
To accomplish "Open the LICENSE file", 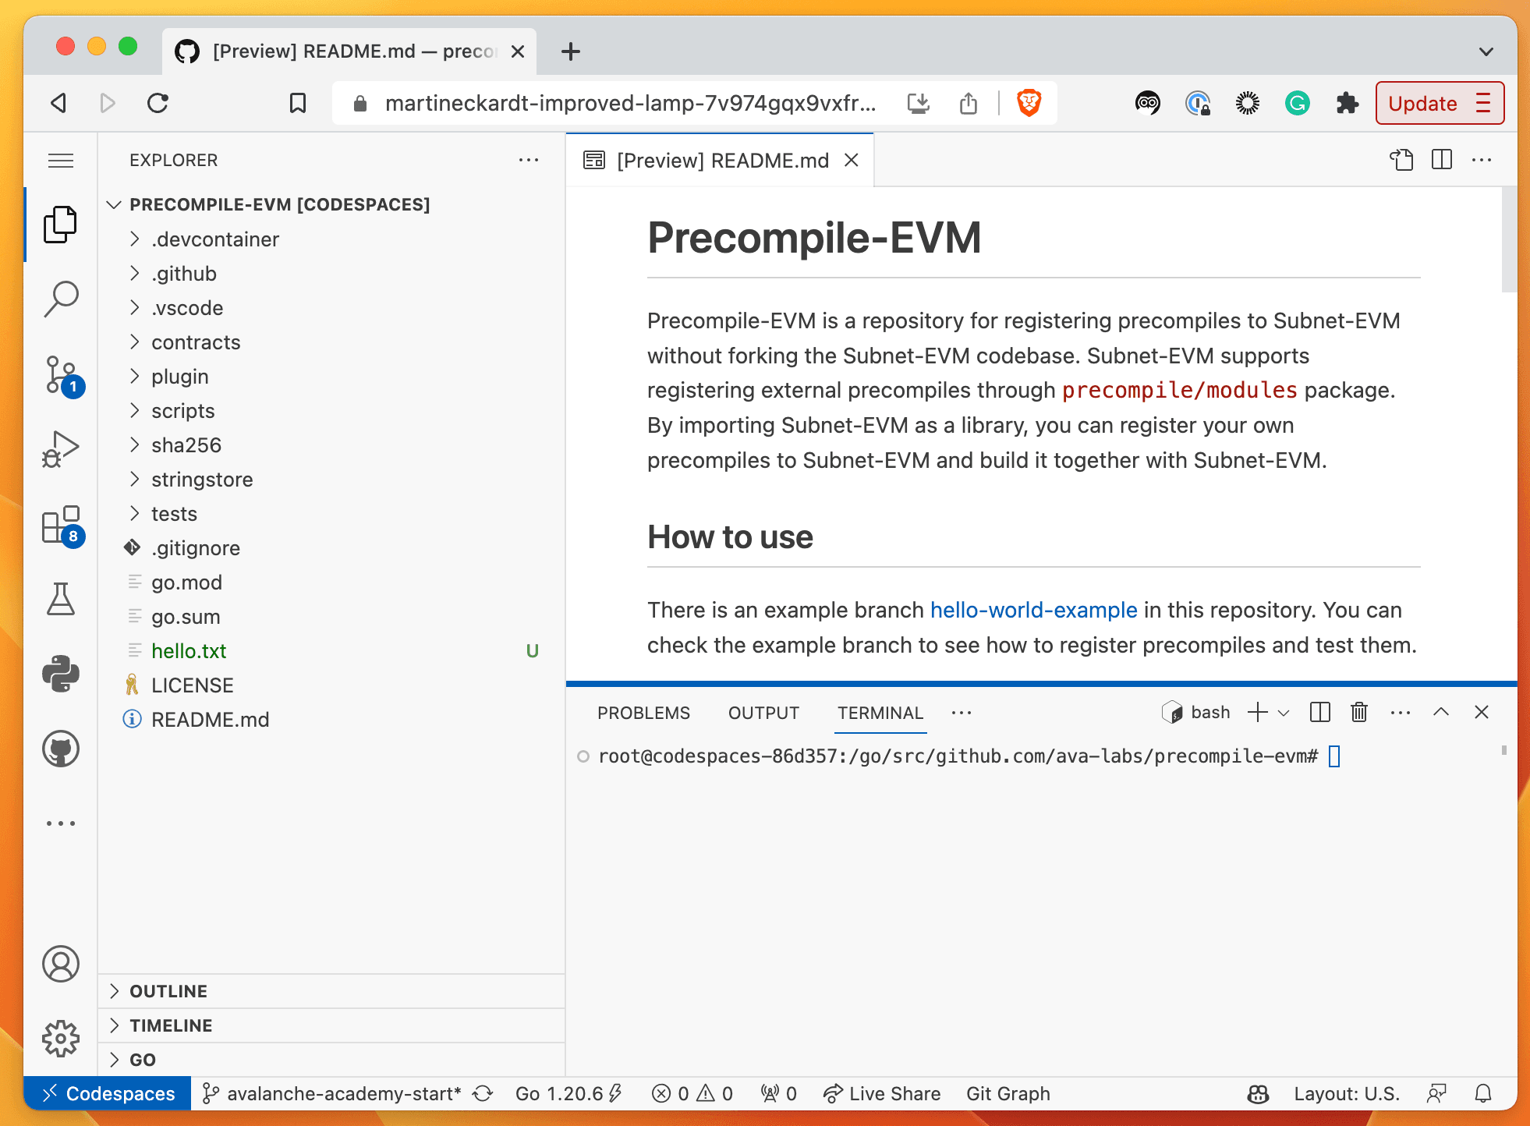I will click(x=192, y=685).
